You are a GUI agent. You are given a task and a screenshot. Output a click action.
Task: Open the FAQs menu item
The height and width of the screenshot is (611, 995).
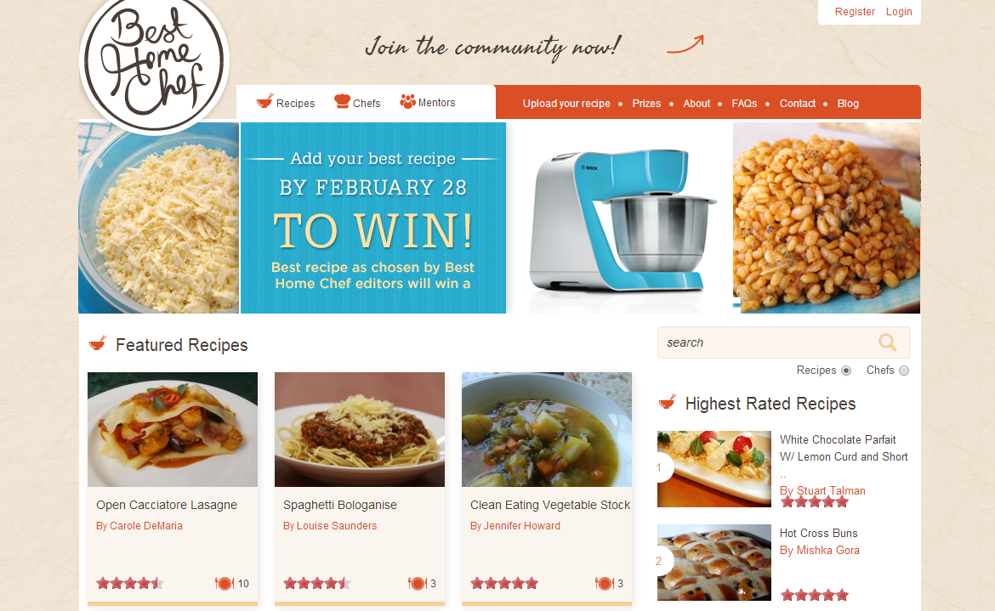(x=744, y=104)
